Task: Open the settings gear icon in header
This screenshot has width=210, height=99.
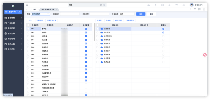Action: (x=183, y=5)
